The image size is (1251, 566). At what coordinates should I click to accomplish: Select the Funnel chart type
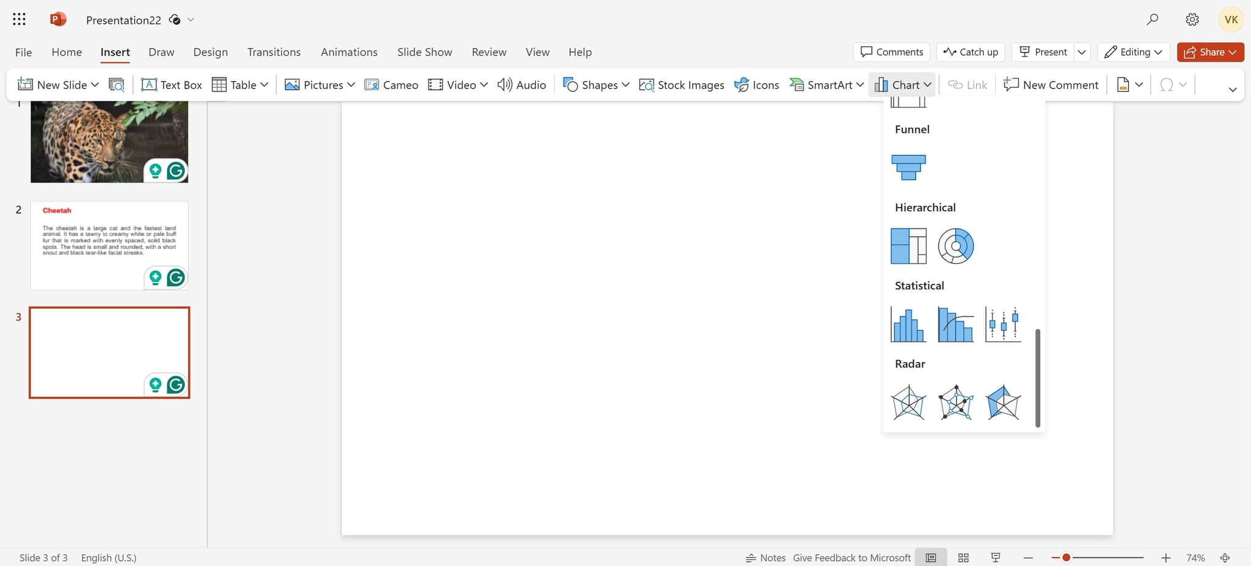point(910,166)
